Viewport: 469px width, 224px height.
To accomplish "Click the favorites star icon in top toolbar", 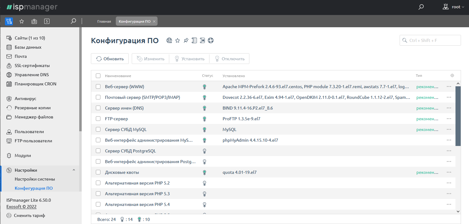I will click(x=21, y=21).
